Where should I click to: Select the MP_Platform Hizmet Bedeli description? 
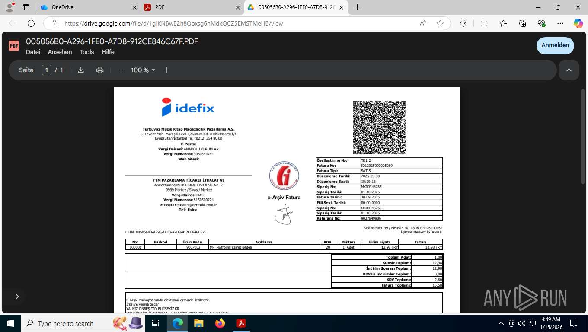coord(230,247)
